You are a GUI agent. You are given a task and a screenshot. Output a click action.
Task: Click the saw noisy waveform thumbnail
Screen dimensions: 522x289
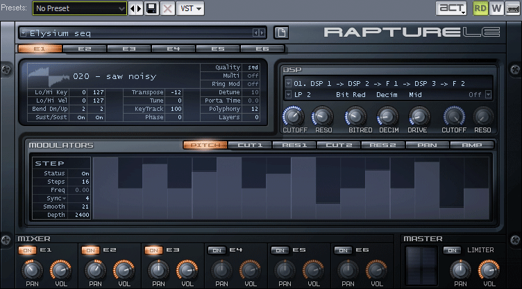point(49,76)
